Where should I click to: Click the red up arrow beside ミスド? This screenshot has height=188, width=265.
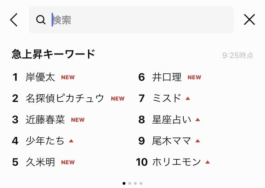point(188,98)
